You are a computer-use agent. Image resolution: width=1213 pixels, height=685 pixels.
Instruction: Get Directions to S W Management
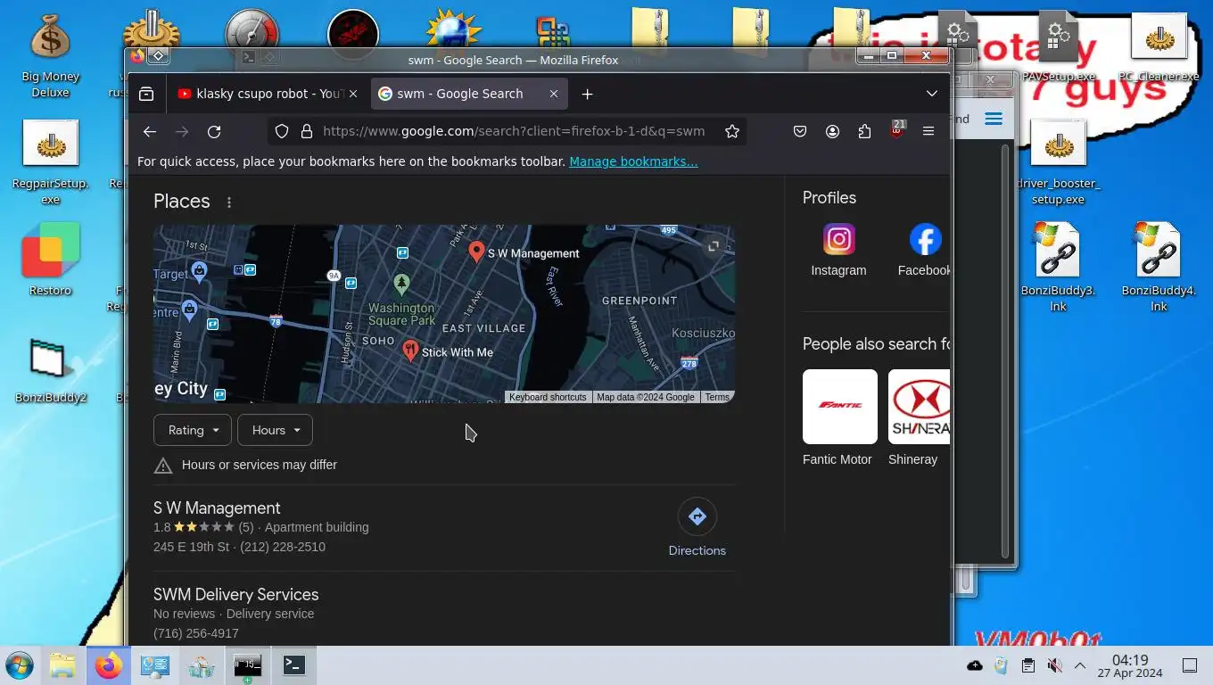pos(697,528)
